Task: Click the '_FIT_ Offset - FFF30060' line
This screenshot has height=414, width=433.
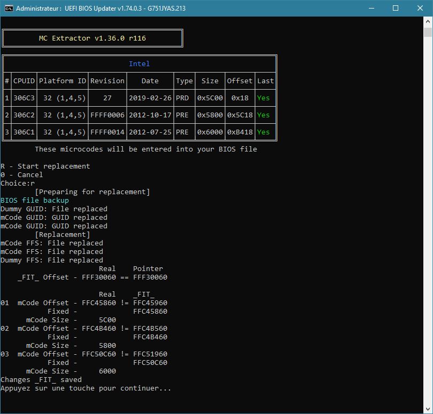Action: click(92, 277)
